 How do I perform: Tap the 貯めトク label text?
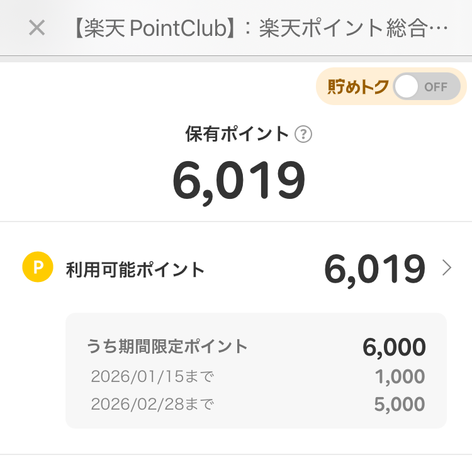357,87
